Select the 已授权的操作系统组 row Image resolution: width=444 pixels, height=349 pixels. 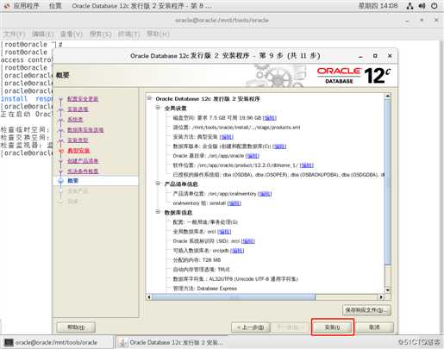click(x=278, y=175)
